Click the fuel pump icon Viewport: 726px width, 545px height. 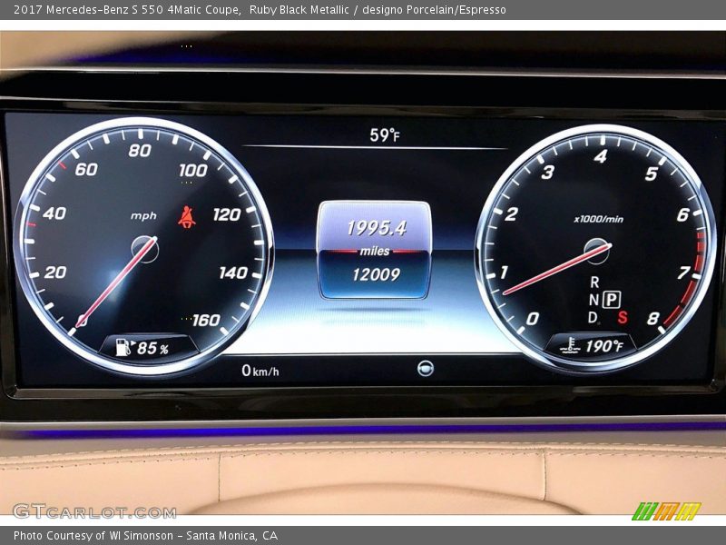click(x=123, y=347)
